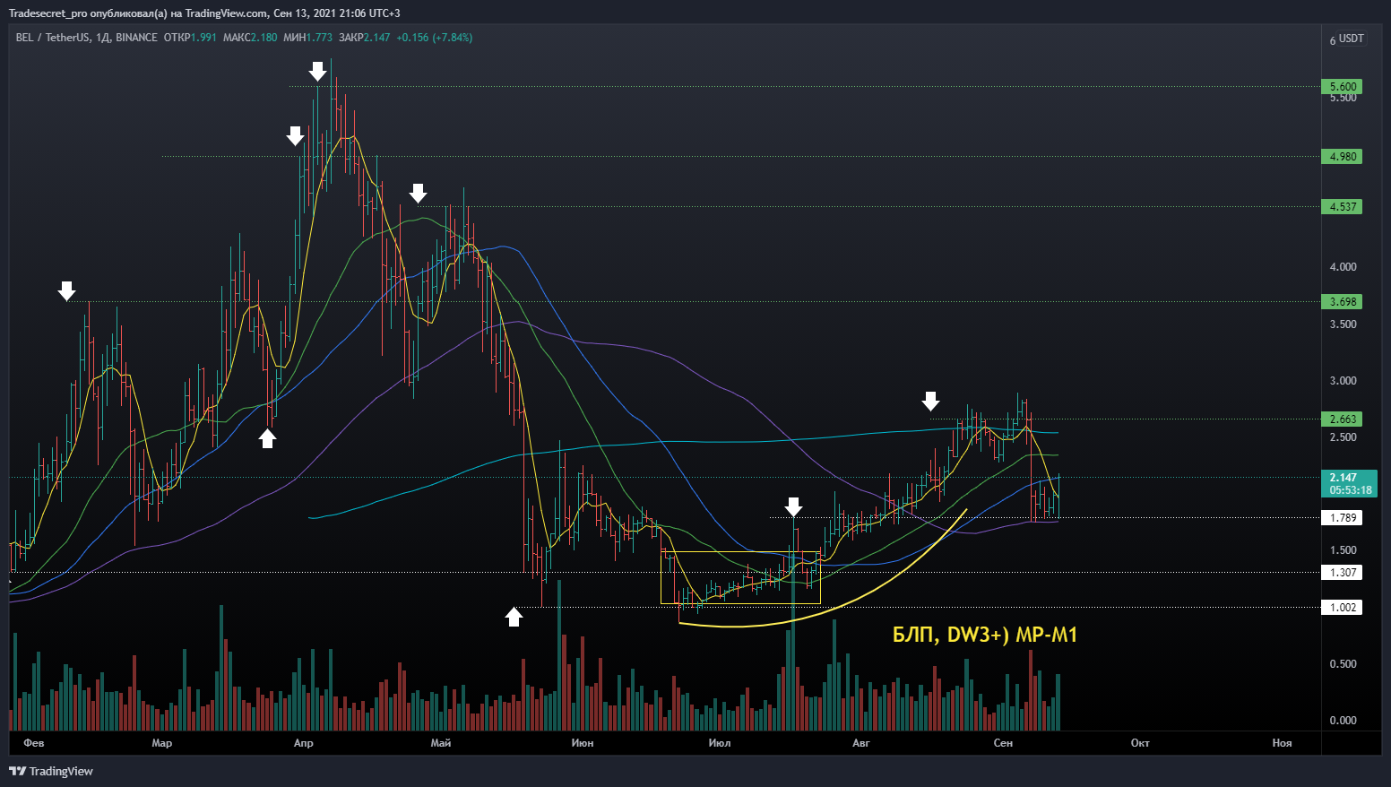Click the ЗАКР 2.147 close value

365,38
